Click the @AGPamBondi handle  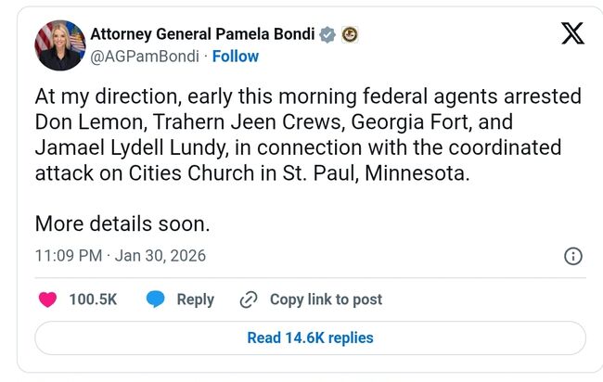click(x=146, y=57)
